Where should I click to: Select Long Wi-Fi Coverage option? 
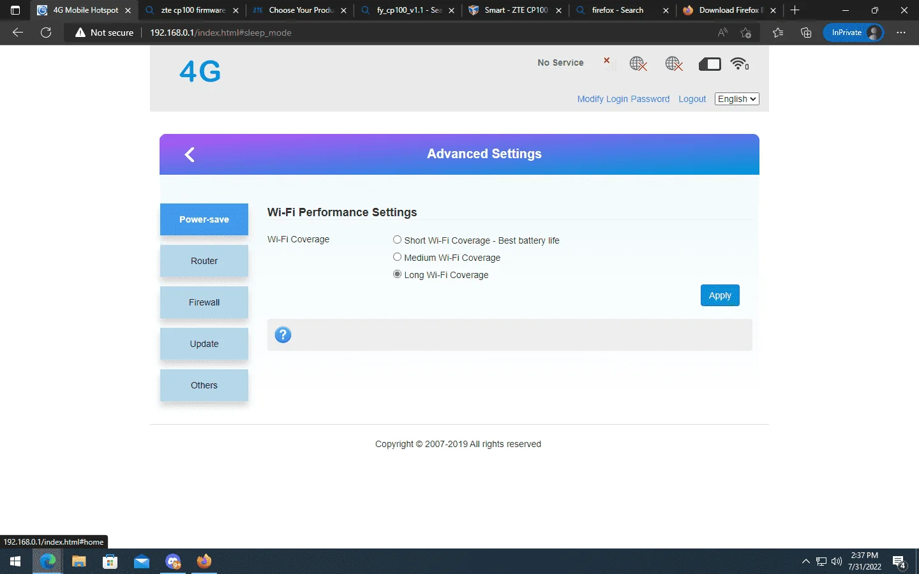pos(397,274)
